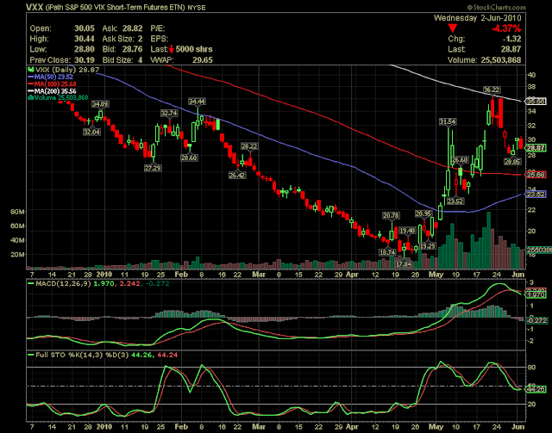Click the VXX (Daily) candlestick legend icon
Viewport: 552px width, 433px height.
pyautogui.click(x=31, y=70)
